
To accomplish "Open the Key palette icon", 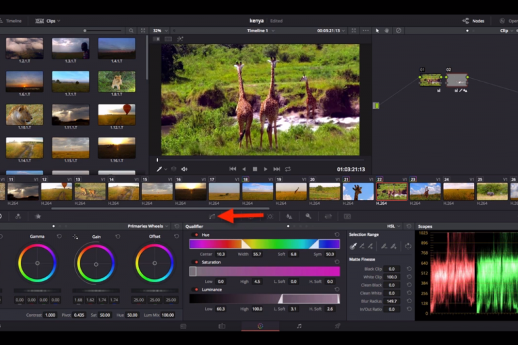I will click(308, 216).
